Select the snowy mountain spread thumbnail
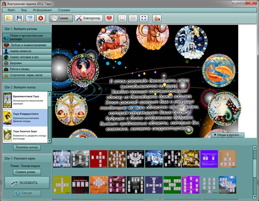This screenshot has width=259, height=201. [227, 185]
